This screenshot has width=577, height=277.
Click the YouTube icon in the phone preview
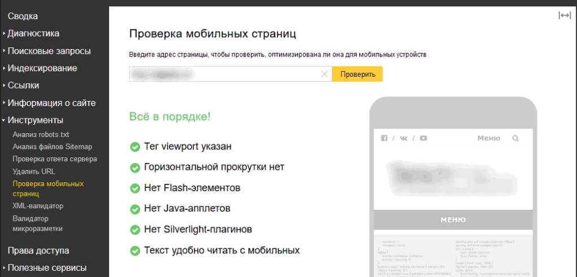[x=423, y=138]
